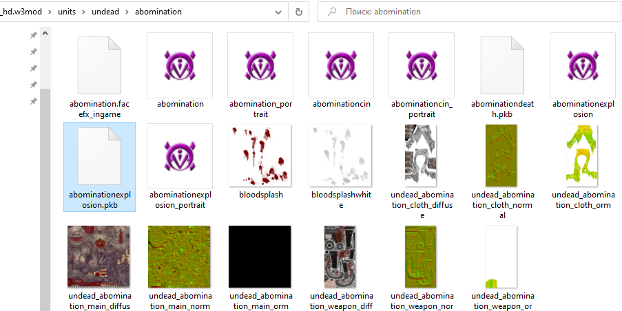Navigate to units breadcrumb folder
This screenshot has height=311, width=622.
pyautogui.click(x=67, y=12)
